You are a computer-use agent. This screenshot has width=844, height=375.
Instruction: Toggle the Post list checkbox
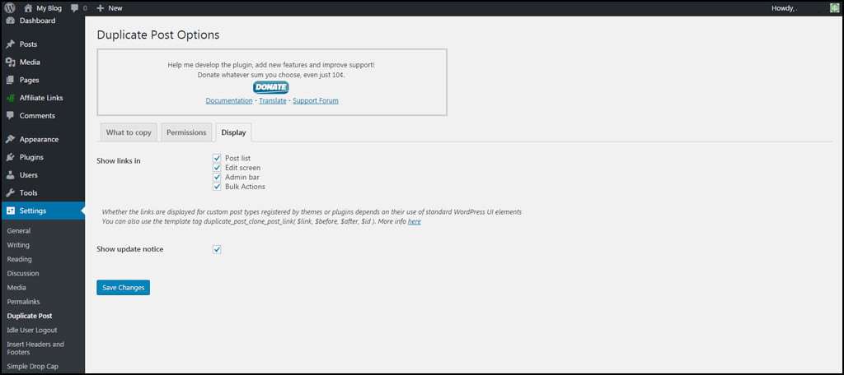tap(217, 158)
